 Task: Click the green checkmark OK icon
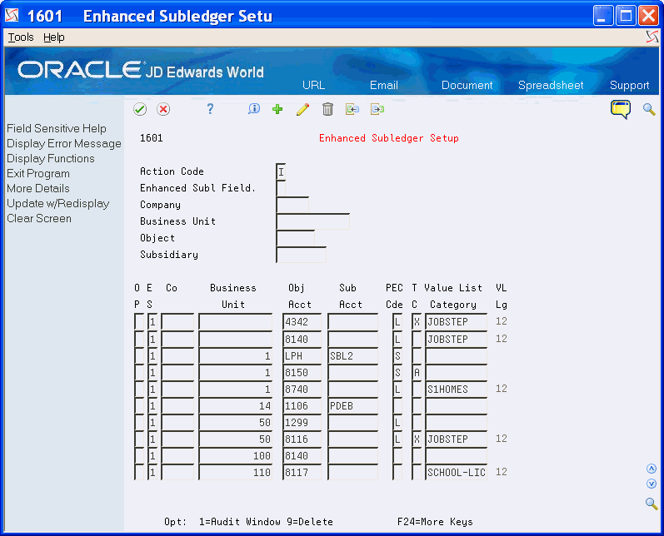click(x=140, y=109)
